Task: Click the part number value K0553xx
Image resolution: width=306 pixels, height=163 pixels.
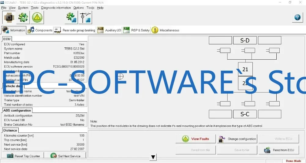Action: pos(79,53)
